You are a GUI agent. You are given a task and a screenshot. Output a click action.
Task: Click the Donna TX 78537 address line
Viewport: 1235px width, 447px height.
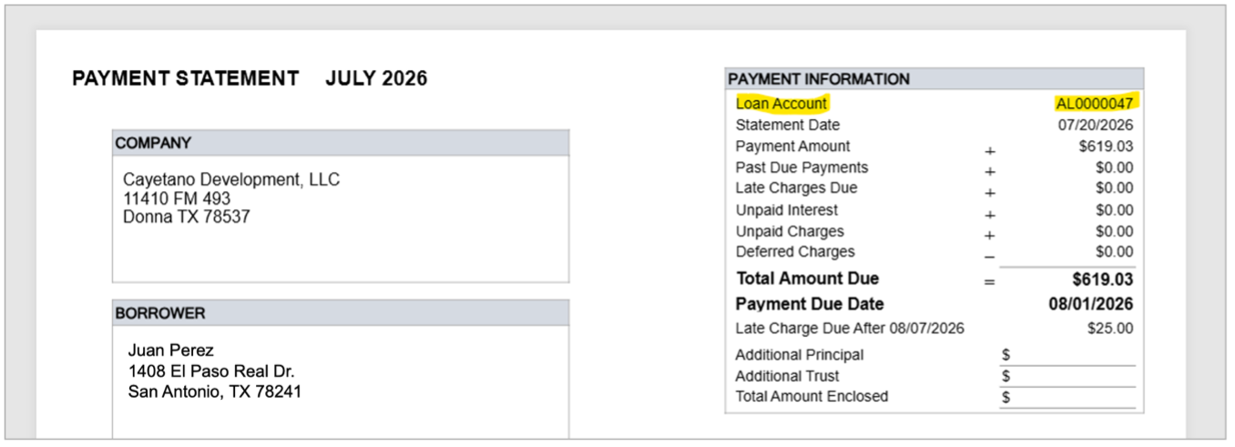pos(186,218)
